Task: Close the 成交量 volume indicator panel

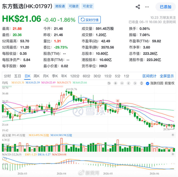Action: point(173,135)
